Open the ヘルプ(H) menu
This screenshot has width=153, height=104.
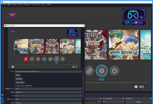(48, 5)
